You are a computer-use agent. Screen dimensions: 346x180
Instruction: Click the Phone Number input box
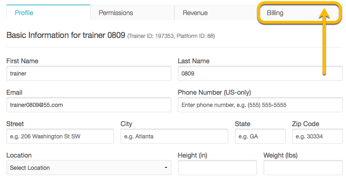pyautogui.click(x=260, y=105)
